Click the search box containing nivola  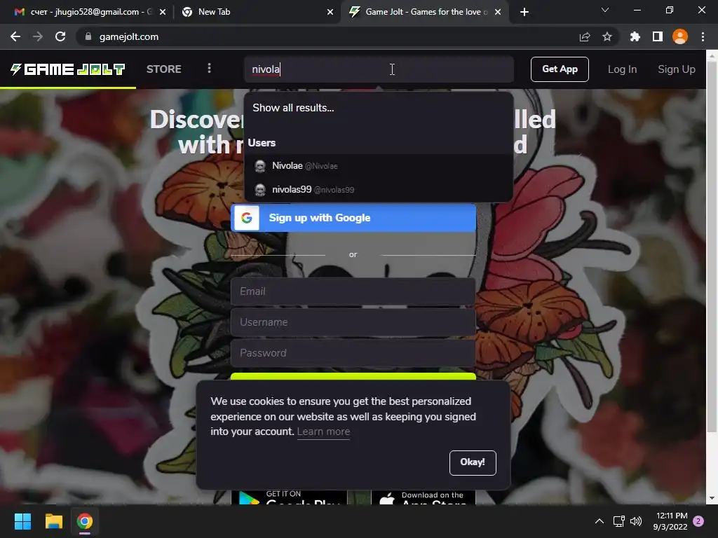[x=379, y=69]
